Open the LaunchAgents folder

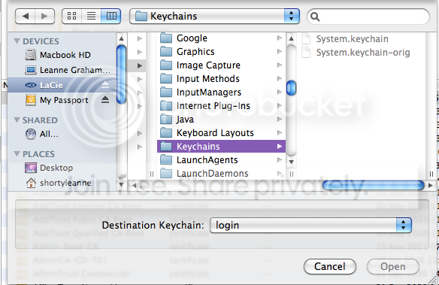pos(221,160)
